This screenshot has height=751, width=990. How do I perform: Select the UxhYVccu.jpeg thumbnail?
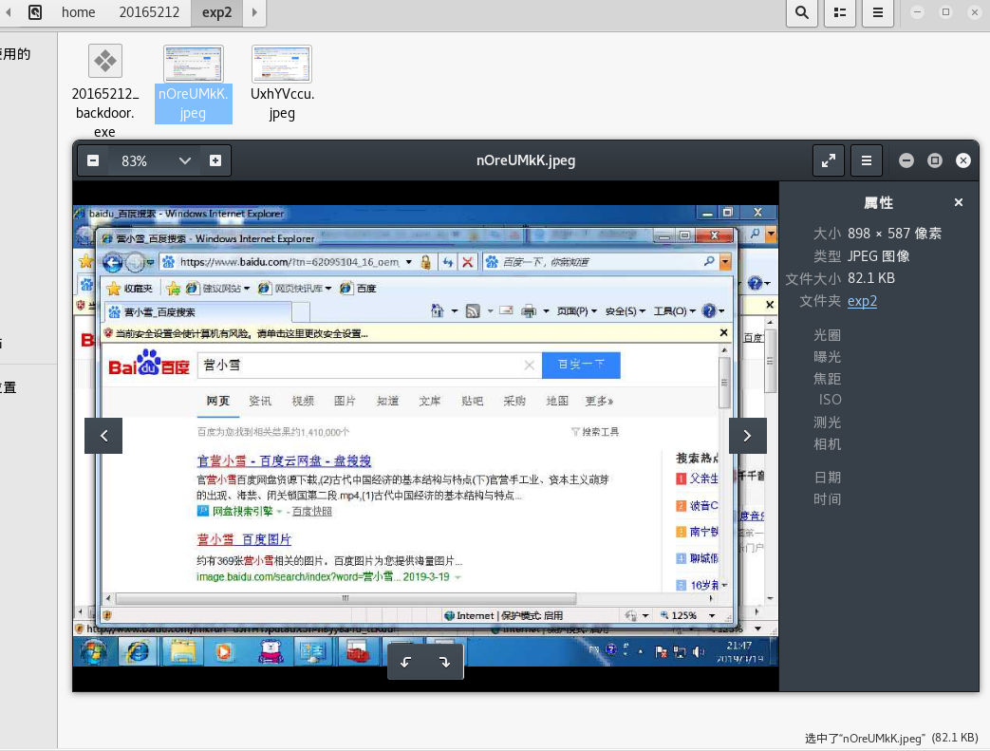[282, 84]
